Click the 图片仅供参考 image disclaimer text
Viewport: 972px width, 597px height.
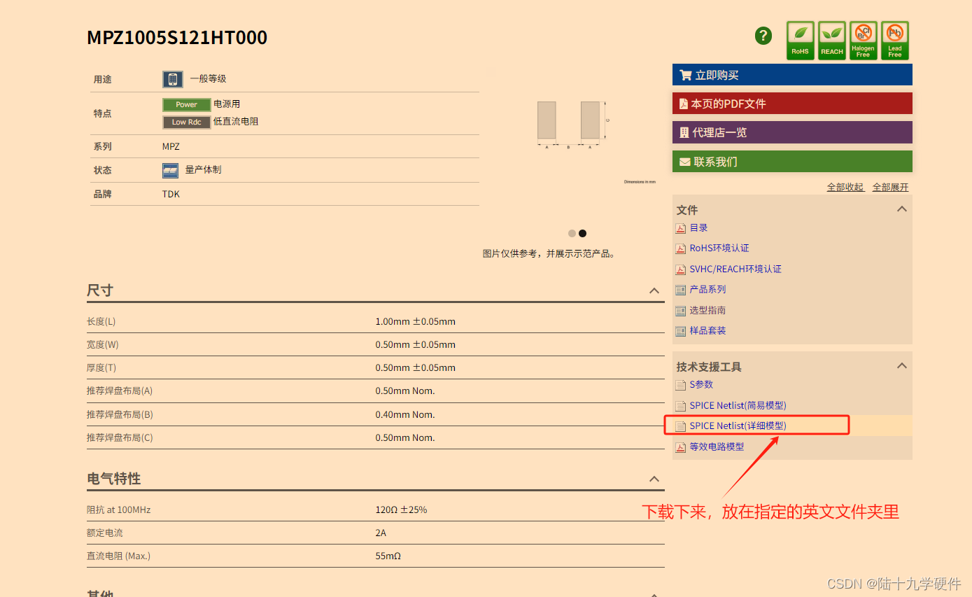(549, 254)
